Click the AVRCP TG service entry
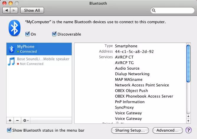The image size is (197, 139). coord(124,63)
